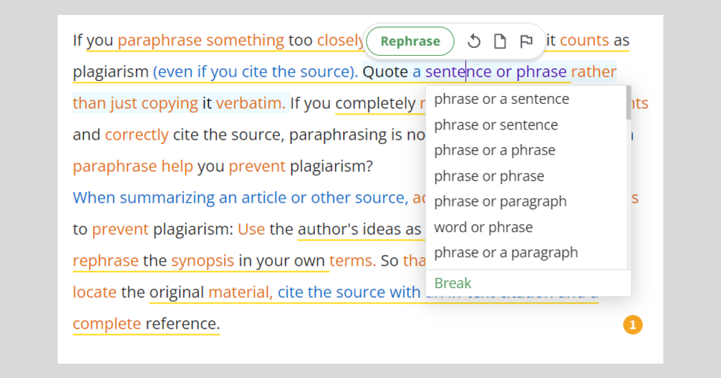Click the orange word "synopsis"
Screen dimensions: 721x378
[202, 261]
